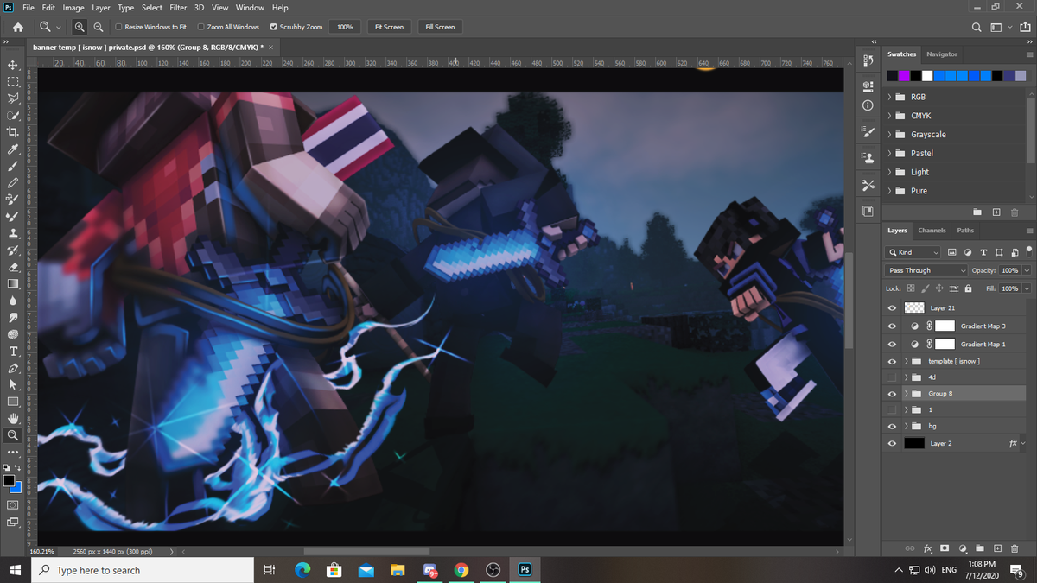The width and height of the screenshot is (1037, 583).
Task: Select the Eyedropper tool
Action: (13, 149)
